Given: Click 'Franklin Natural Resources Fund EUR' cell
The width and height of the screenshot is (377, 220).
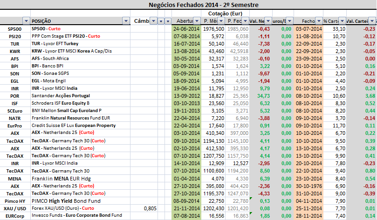Looking at the screenshot, I should point(80,118).
